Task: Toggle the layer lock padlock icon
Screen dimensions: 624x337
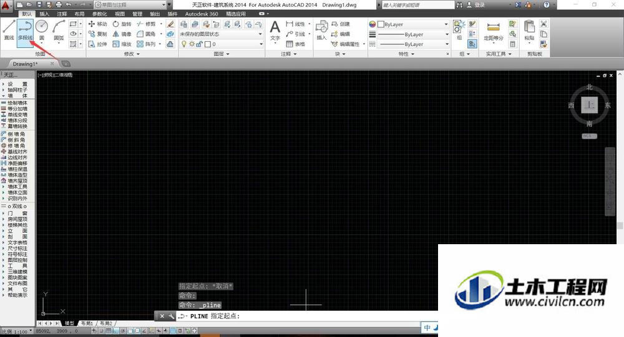Action: click(x=199, y=44)
